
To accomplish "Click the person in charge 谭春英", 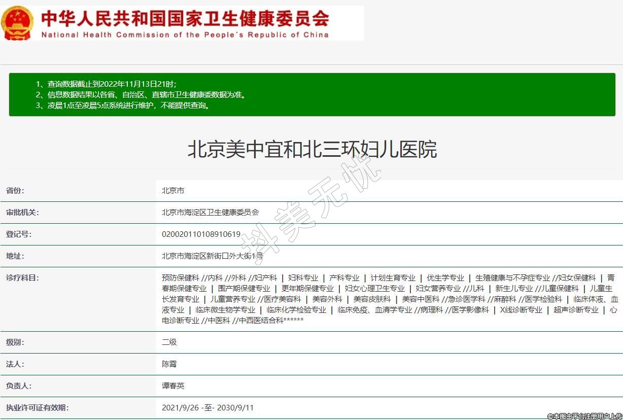I will click(x=173, y=386).
